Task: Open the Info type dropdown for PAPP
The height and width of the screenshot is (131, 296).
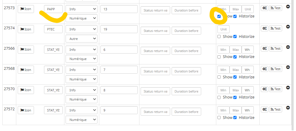Action: (x=82, y=9)
